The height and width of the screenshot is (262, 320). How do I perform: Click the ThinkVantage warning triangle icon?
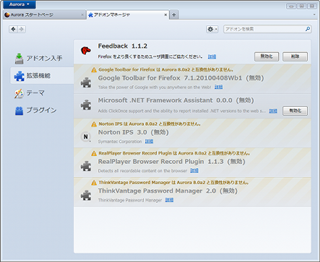point(94,182)
